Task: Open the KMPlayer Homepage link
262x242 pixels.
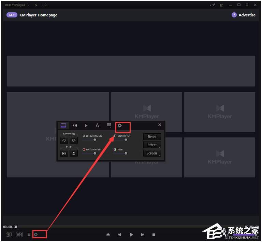Action: 39,15
